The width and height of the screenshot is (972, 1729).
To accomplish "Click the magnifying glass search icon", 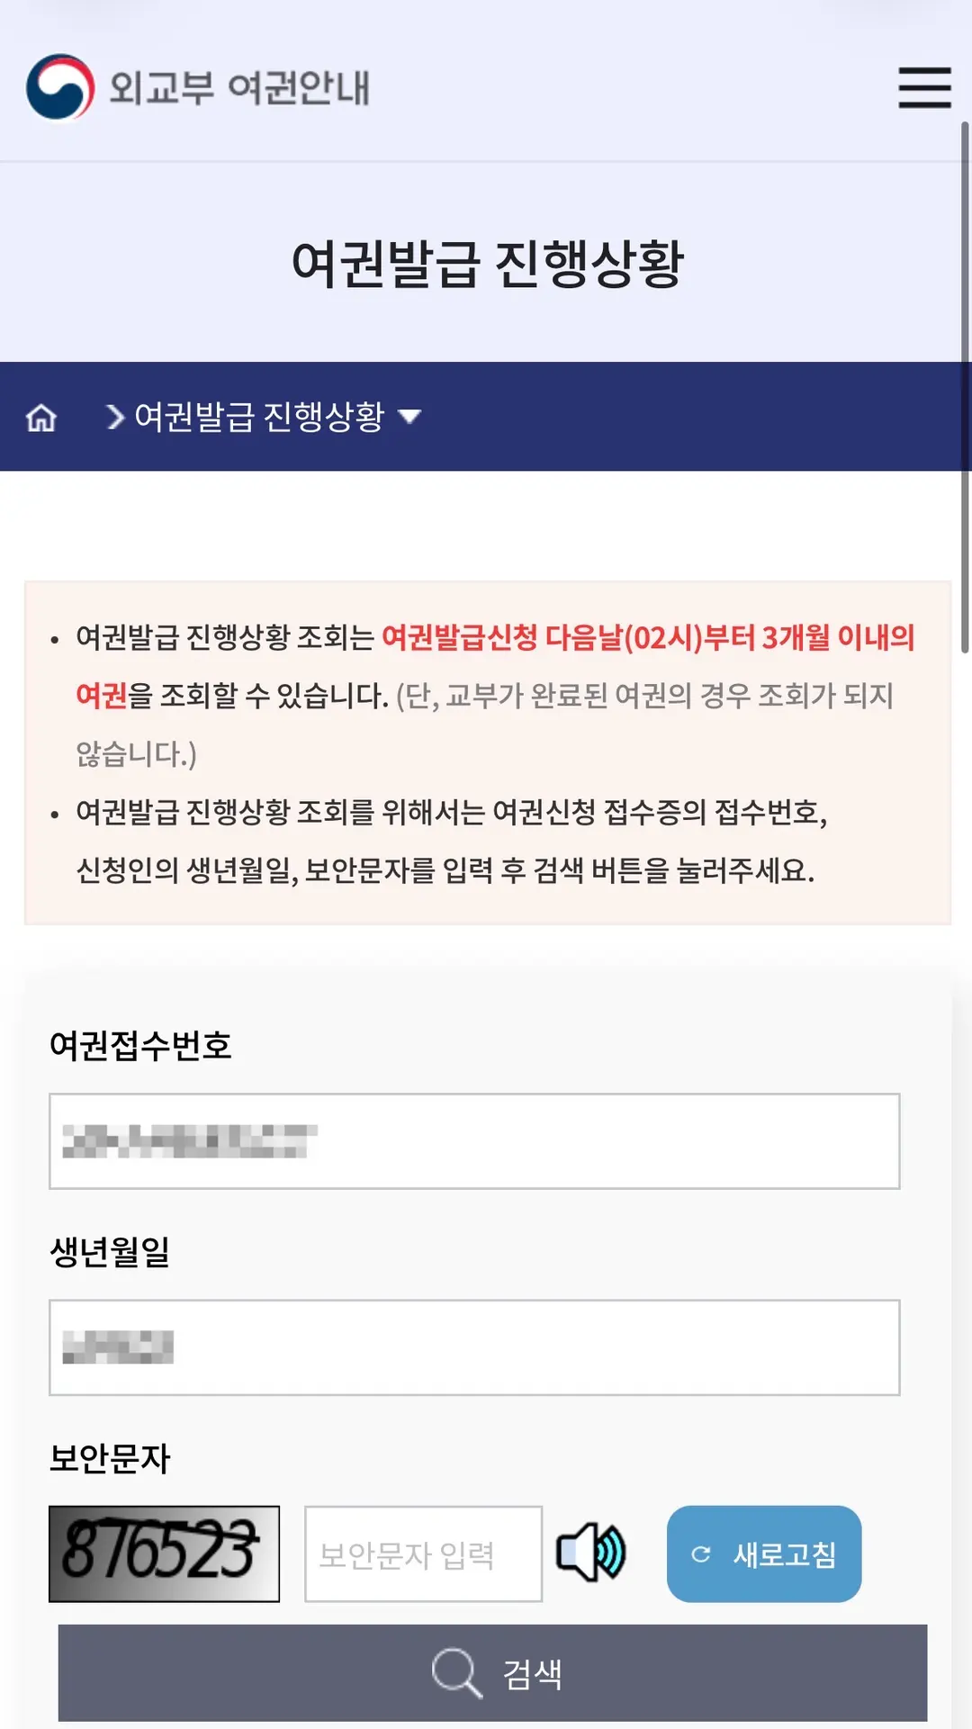I will [x=457, y=1673].
